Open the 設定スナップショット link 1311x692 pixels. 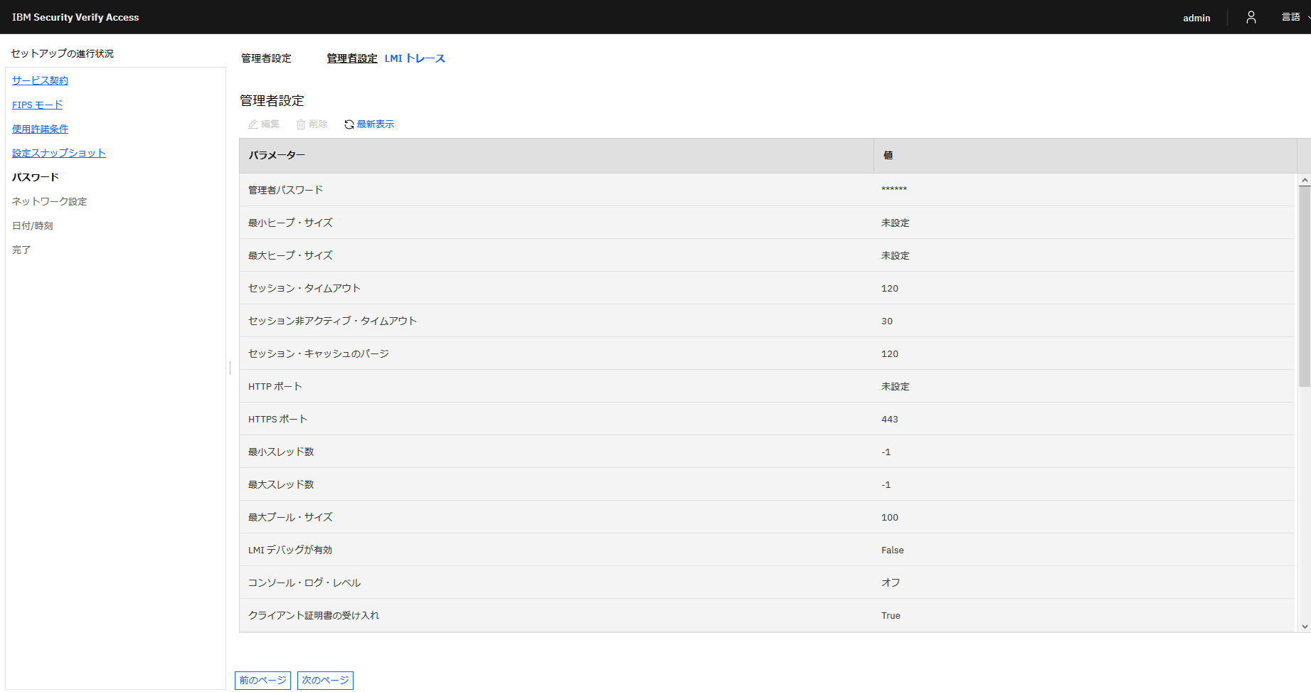click(x=58, y=152)
